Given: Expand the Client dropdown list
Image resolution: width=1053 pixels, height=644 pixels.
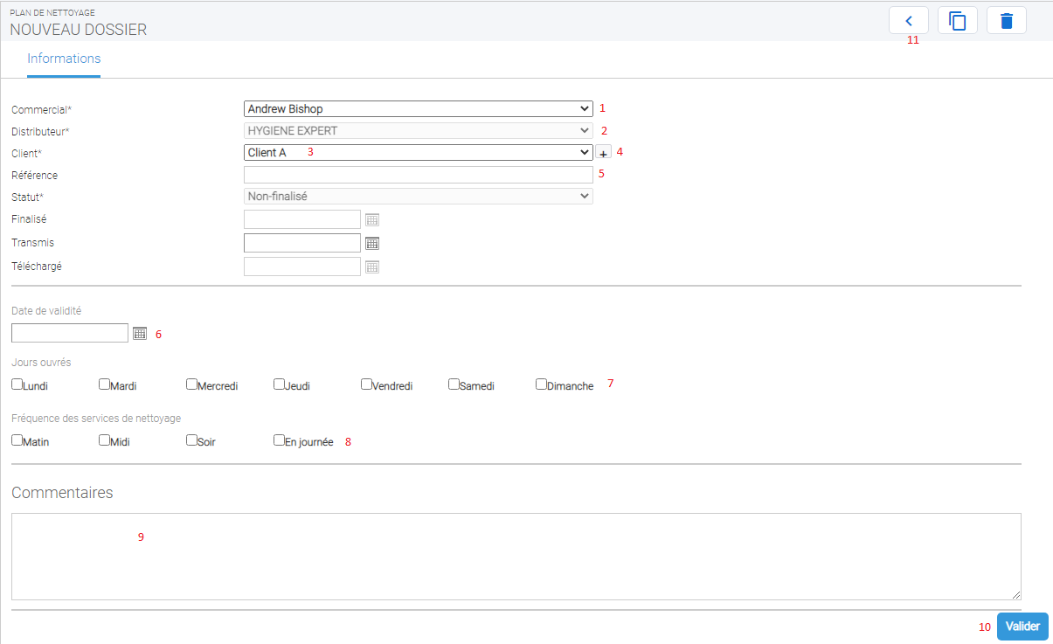Looking at the screenshot, I should pyautogui.click(x=418, y=152).
